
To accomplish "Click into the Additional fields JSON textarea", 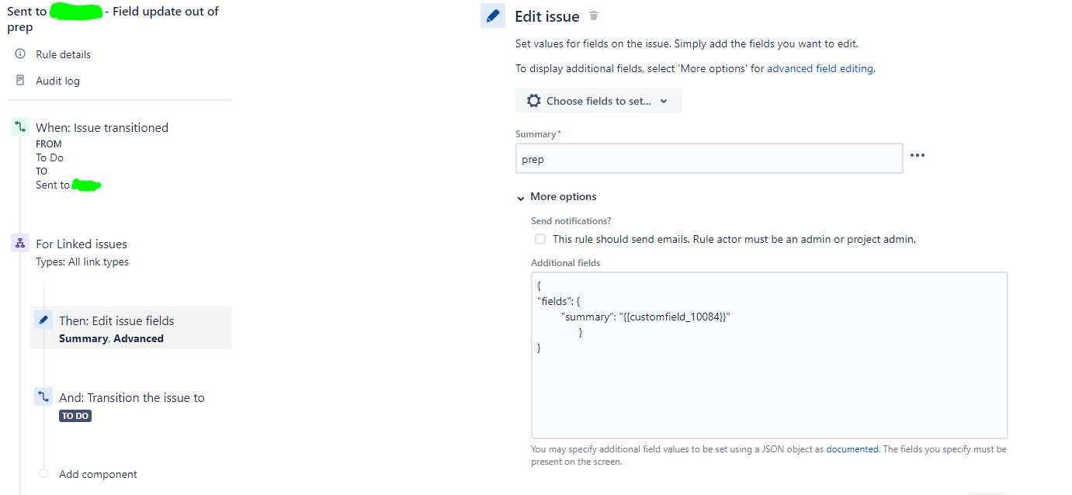I will point(769,355).
